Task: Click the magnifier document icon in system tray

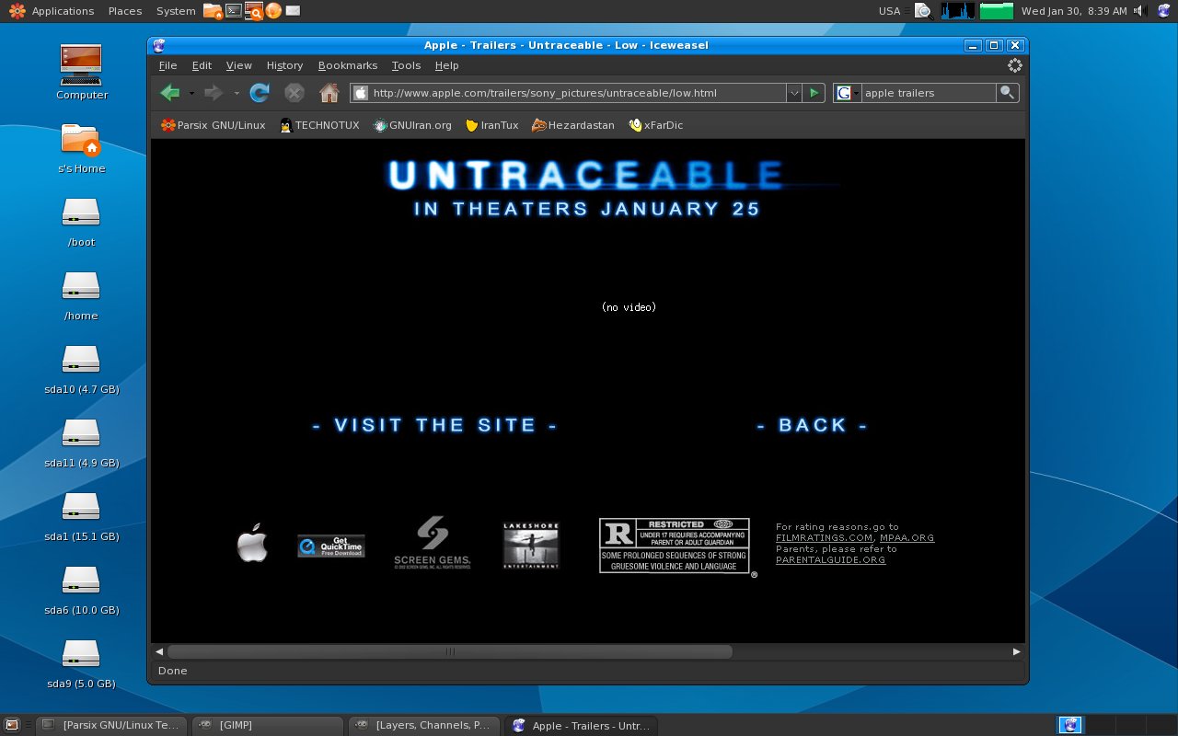Action: pos(923,11)
